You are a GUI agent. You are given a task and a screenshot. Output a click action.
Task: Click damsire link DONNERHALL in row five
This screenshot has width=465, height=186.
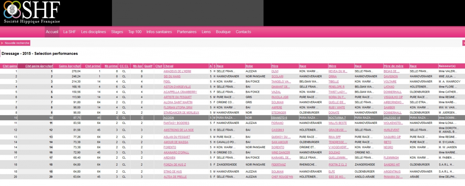(x=392, y=92)
